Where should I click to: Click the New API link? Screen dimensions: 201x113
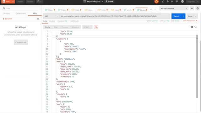point(8,19)
